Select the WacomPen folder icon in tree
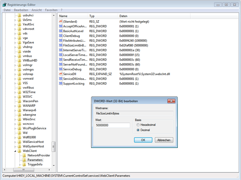 pos(19,101)
